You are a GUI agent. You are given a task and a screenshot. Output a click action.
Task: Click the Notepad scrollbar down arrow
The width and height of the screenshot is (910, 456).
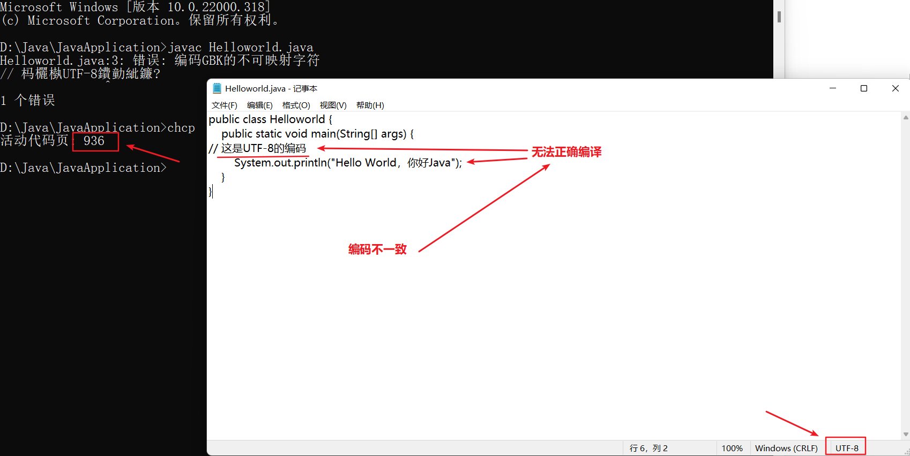[x=906, y=435]
